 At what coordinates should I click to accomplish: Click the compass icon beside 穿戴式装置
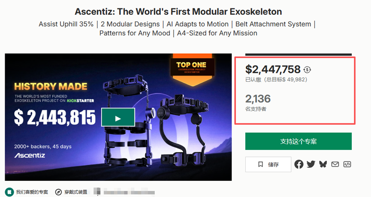(58, 192)
